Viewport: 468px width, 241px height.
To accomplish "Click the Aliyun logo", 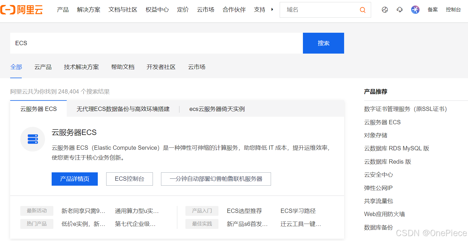I will pyautogui.click(x=22, y=10).
